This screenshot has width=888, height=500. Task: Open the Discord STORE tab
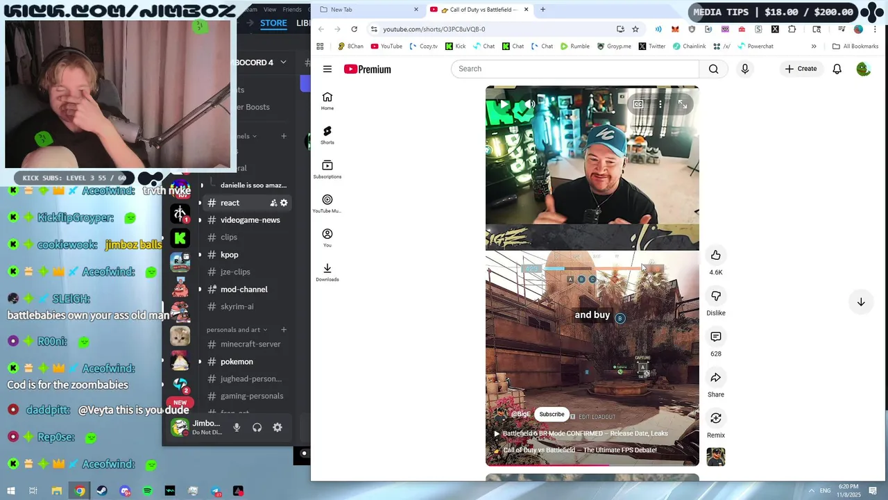273,23
